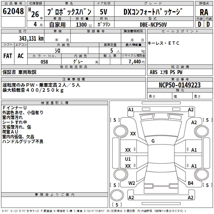The image size is (214, 214).
Task: Select the door type value 5V
Action: pyautogui.click(x=104, y=12)
